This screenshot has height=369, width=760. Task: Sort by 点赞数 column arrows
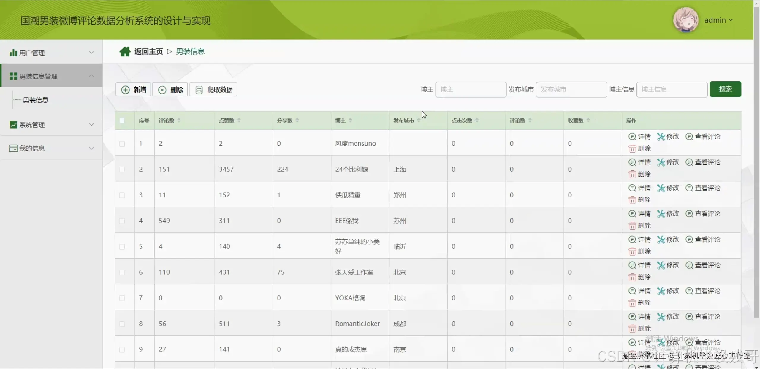(x=239, y=120)
